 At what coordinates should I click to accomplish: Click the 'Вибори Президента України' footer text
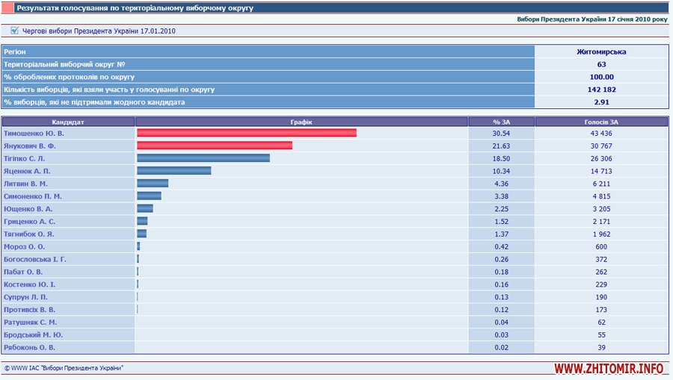[x=82, y=368]
